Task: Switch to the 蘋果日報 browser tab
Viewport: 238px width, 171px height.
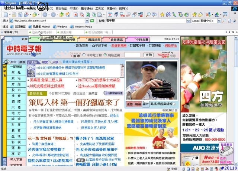Action: [70, 32]
